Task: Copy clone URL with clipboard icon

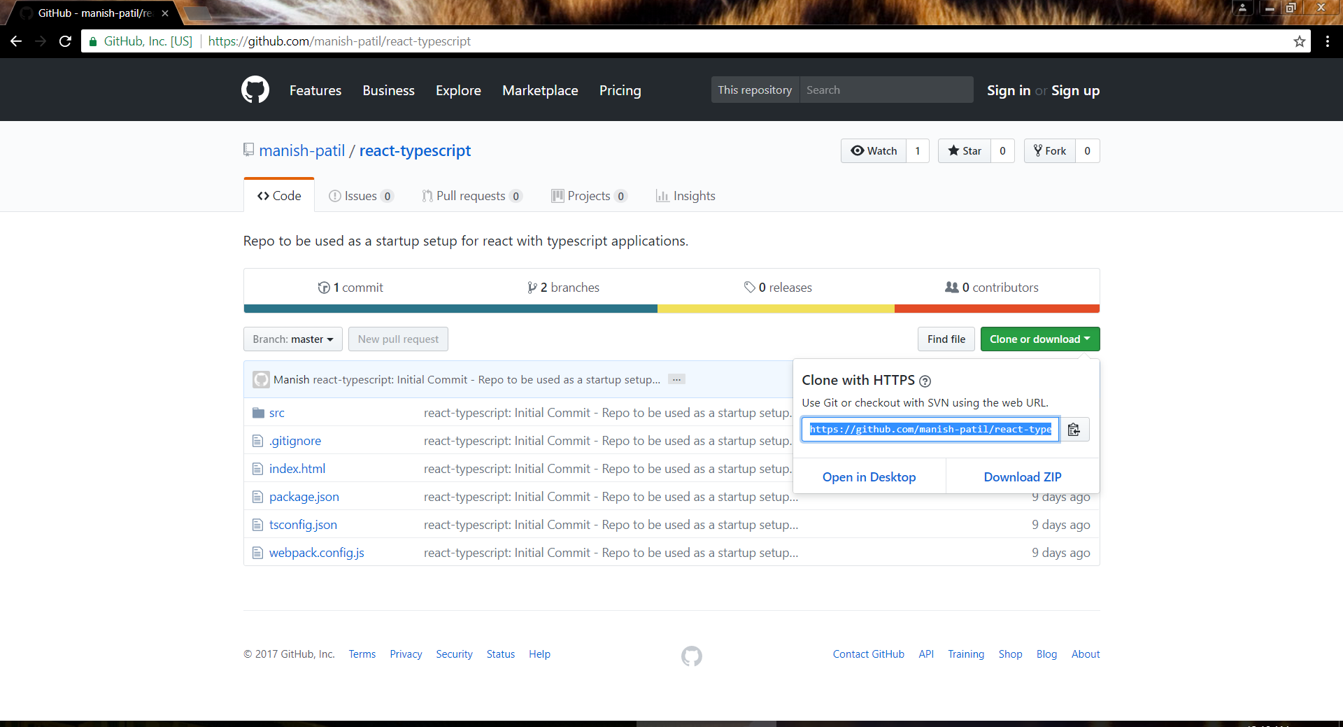Action: [x=1074, y=430]
